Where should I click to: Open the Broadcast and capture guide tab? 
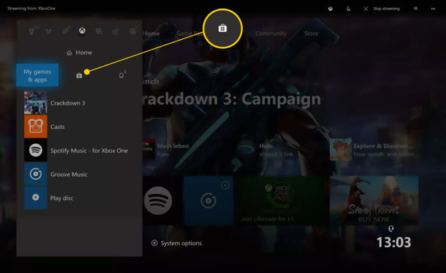pyautogui.click(x=116, y=31)
